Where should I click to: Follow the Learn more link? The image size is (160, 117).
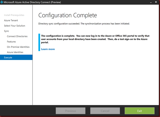(48, 49)
